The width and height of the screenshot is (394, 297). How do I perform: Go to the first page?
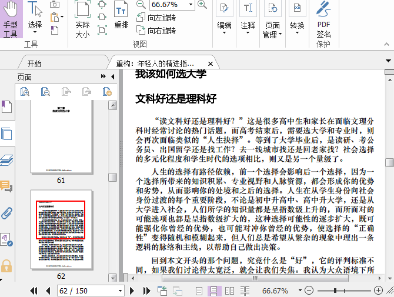pos(34,291)
